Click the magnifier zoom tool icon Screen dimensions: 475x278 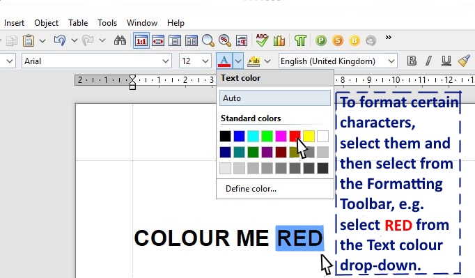click(208, 40)
